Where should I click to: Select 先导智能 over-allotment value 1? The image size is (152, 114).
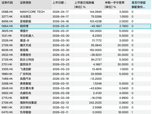coord(133,112)
